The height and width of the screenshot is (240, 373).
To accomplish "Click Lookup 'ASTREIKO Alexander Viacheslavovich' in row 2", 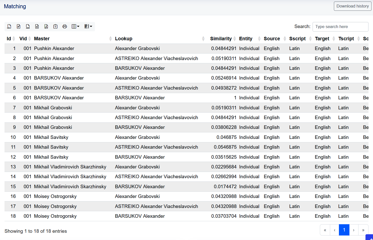I will [156, 59].
